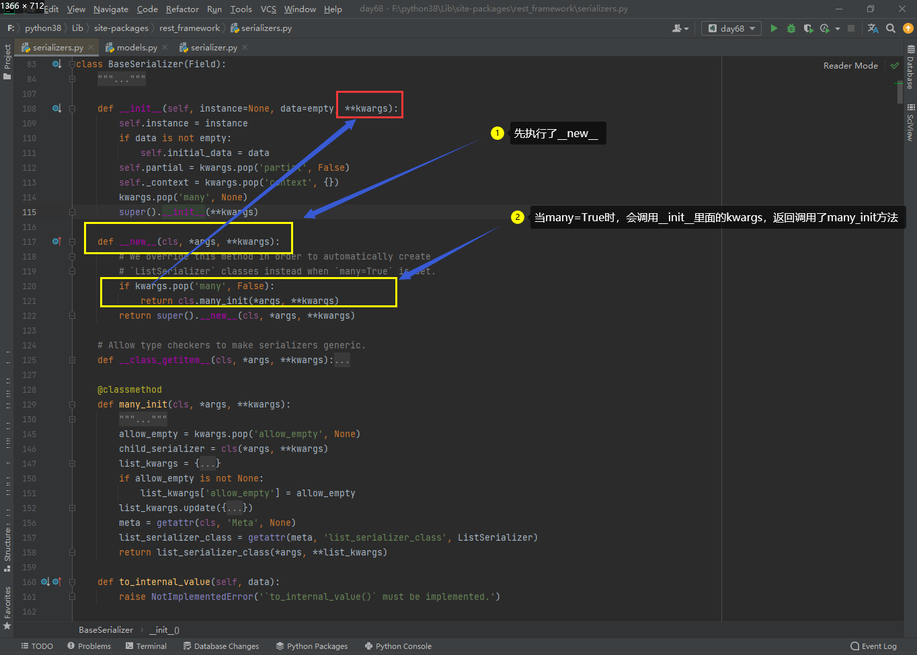Viewport: 917px width, 655px height.
Task: Open the VCS menu
Action: point(268,9)
